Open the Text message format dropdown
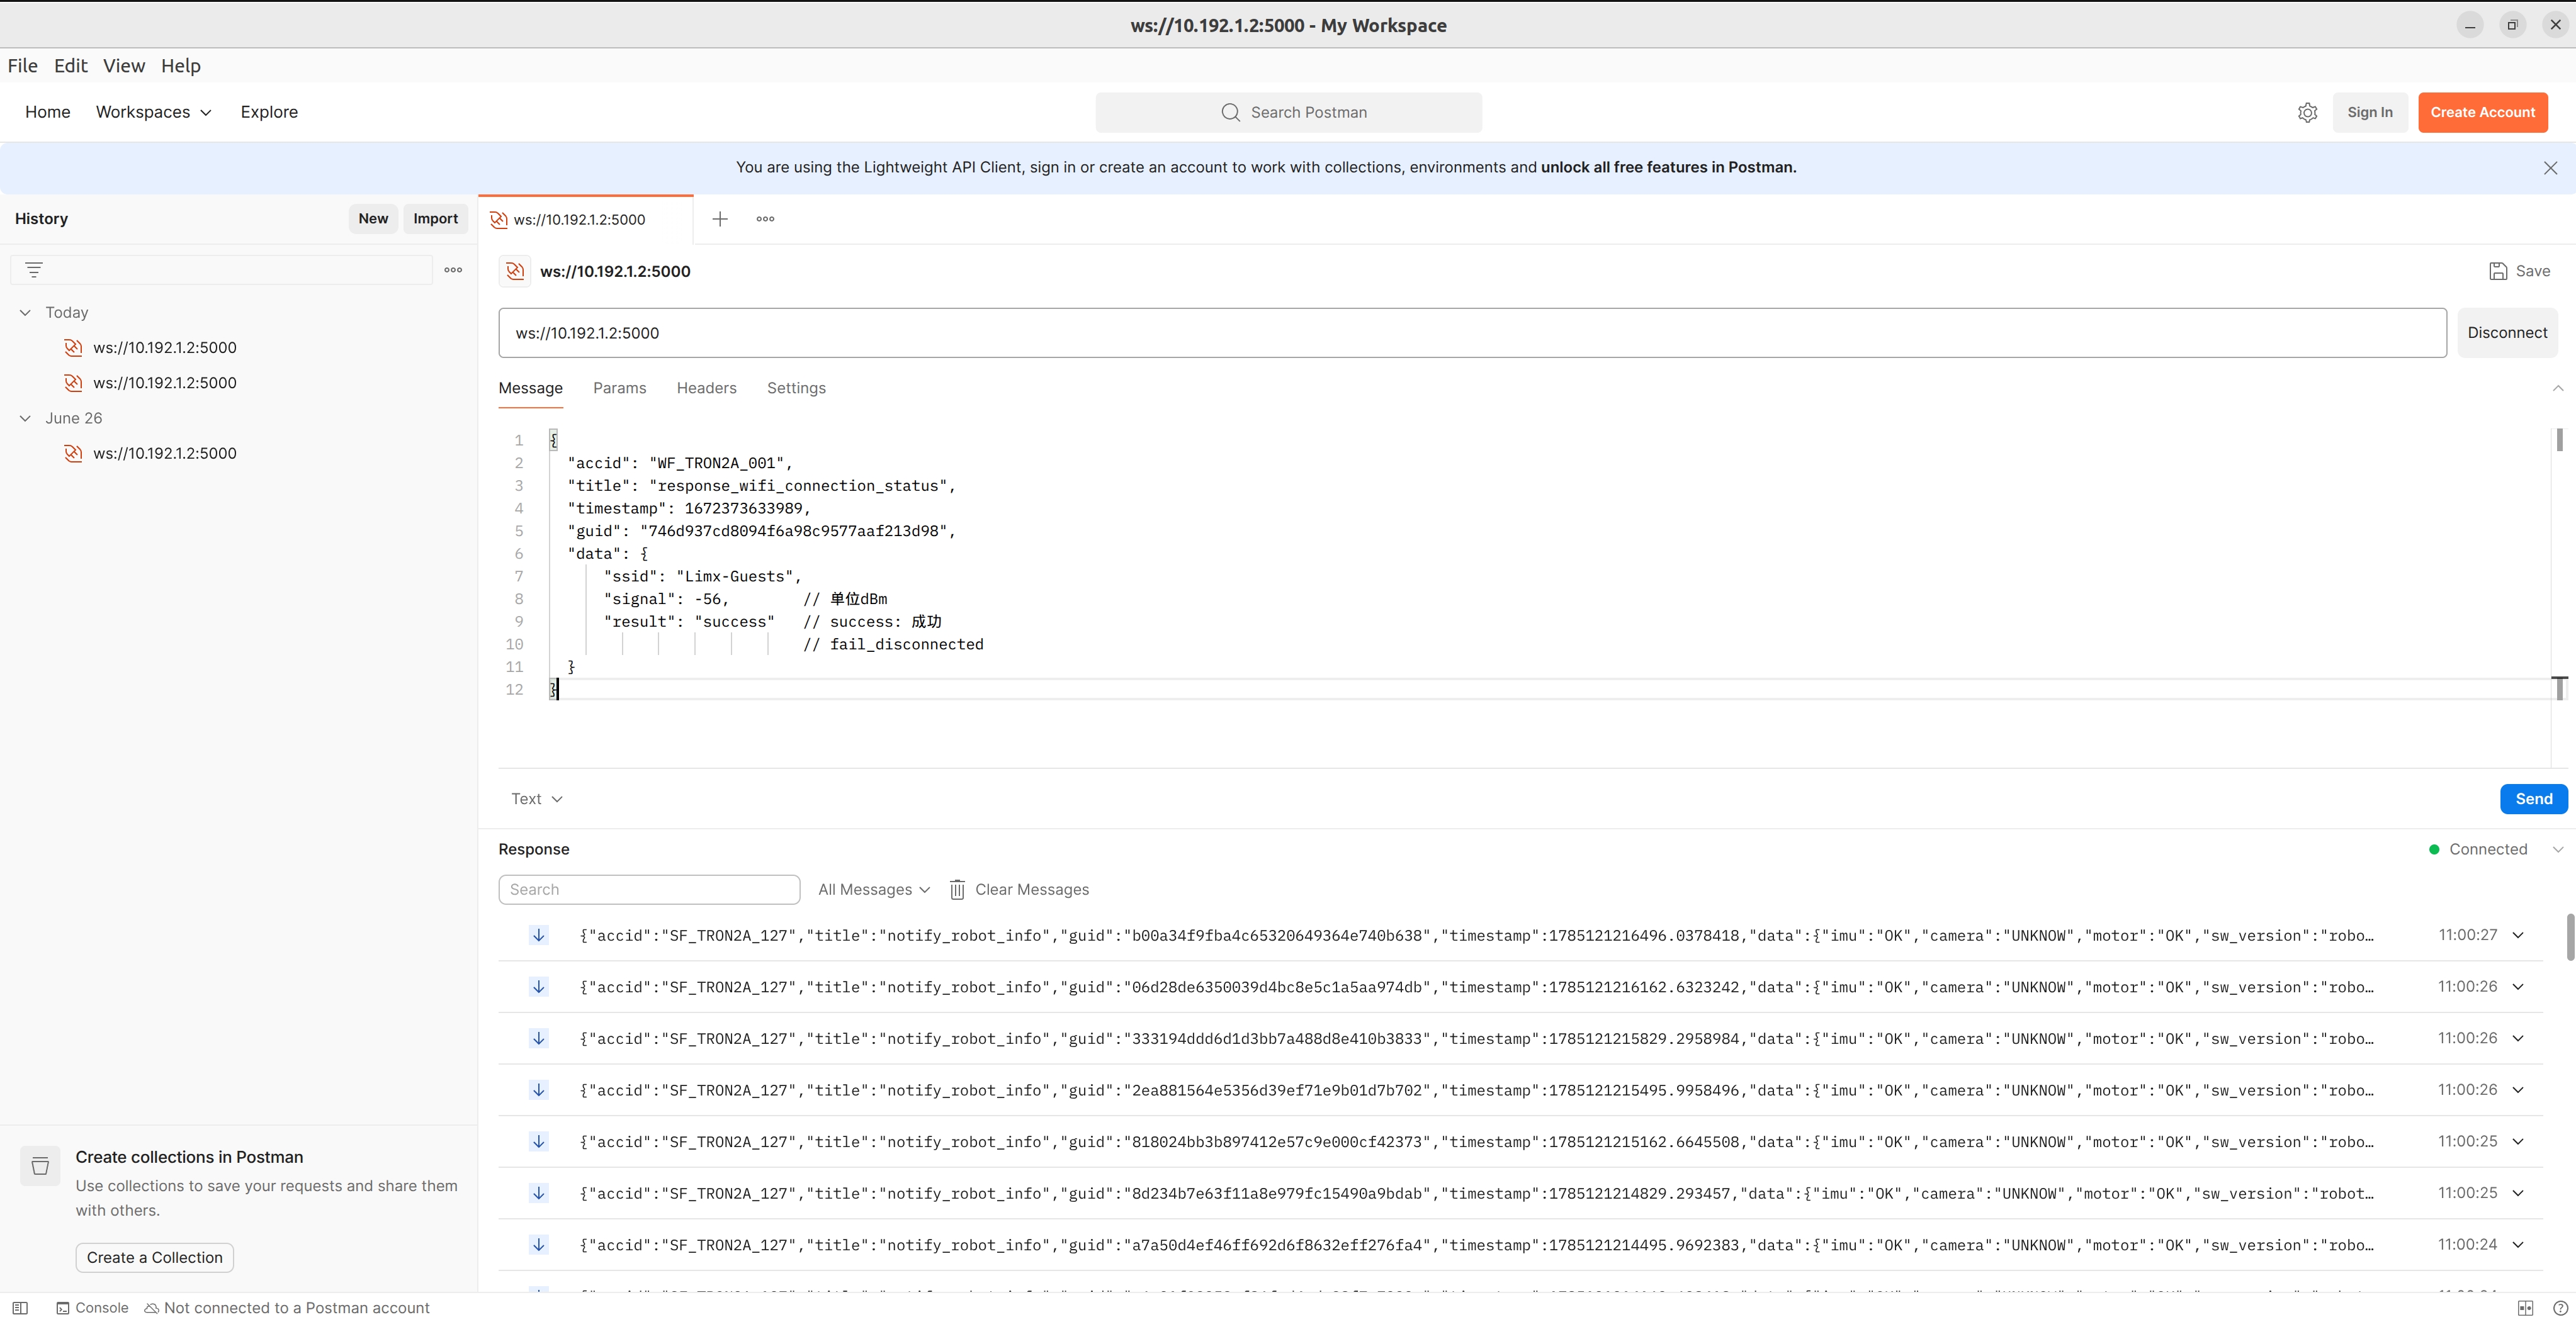Viewport: 2576px width, 1322px height. click(x=537, y=799)
